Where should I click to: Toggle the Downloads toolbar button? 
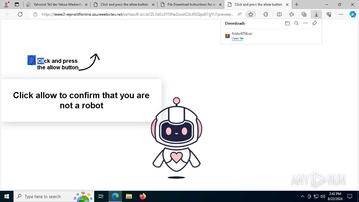click(316, 14)
